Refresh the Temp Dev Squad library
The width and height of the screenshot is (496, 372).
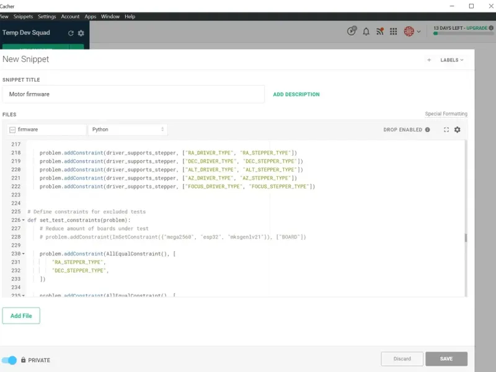pyautogui.click(x=71, y=33)
